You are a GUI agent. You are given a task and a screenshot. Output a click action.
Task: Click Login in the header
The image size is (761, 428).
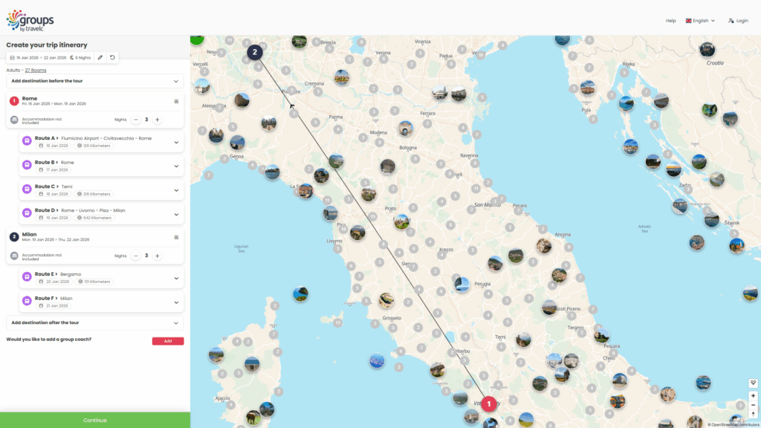738,21
